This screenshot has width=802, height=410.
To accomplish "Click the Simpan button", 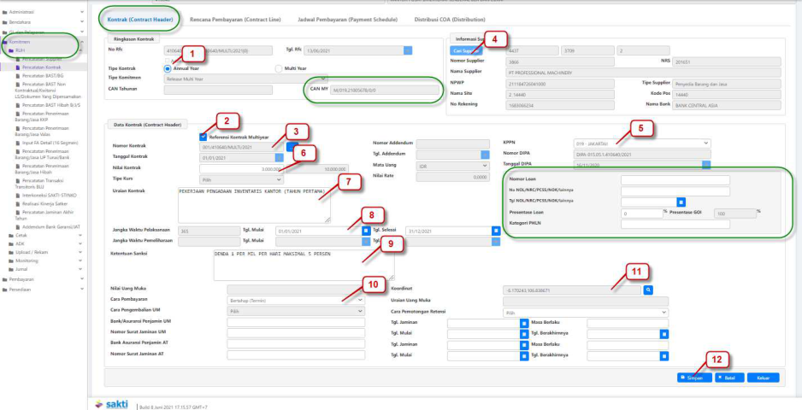I will pos(693,377).
